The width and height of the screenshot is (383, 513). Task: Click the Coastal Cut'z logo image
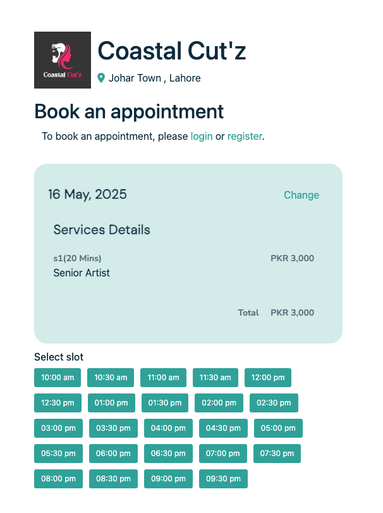pyautogui.click(x=63, y=60)
